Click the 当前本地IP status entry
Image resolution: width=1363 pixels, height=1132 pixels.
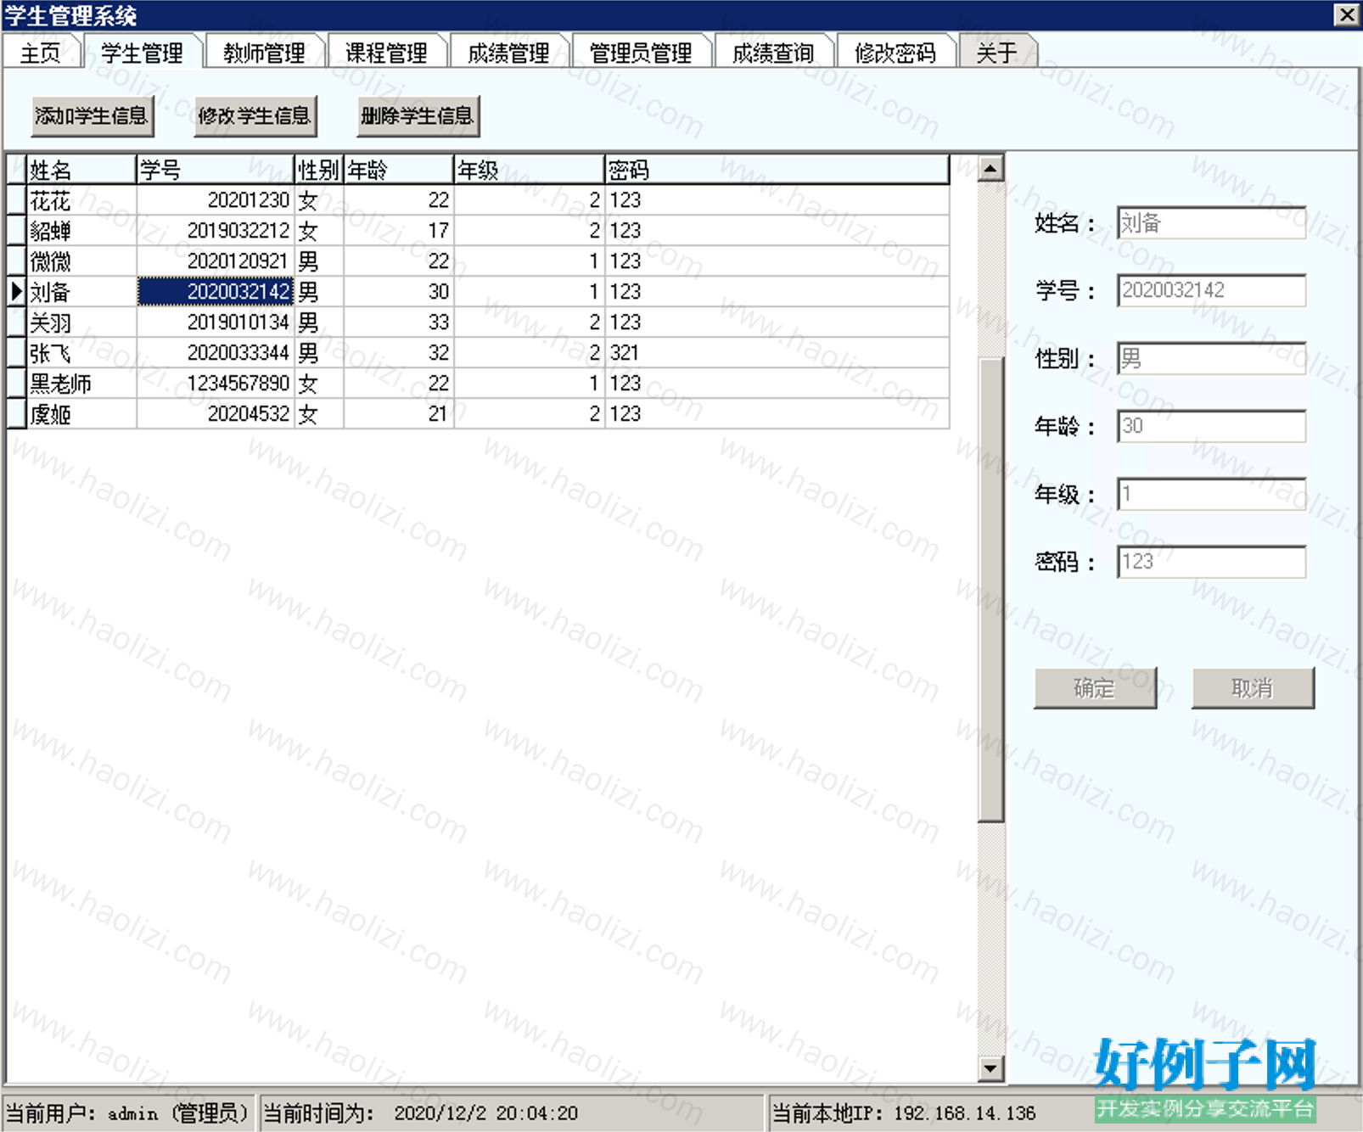tap(1063, 1112)
